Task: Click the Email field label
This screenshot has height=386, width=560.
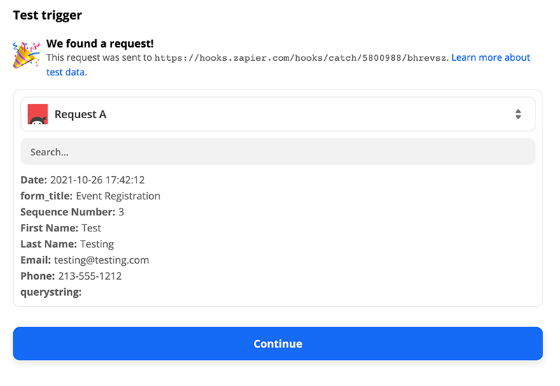Action: 36,260
